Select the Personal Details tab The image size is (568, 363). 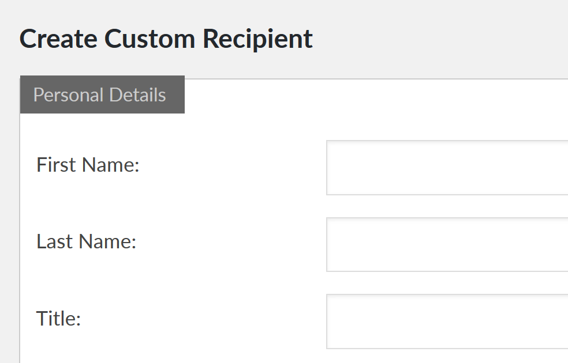coord(102,94)
